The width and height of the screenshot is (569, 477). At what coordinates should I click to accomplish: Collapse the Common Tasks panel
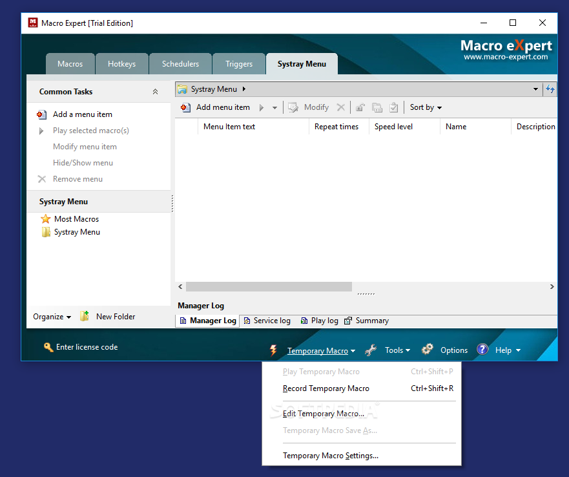[155, 92]
